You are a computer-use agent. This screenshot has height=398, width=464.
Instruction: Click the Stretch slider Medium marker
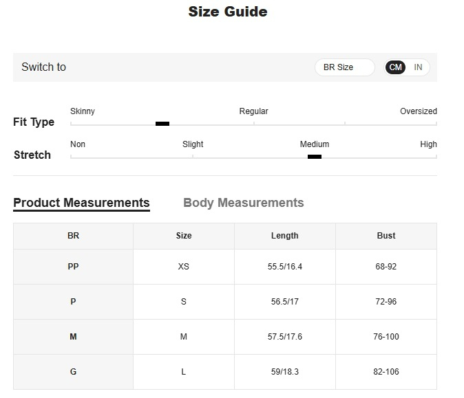(x=315, y=157)
